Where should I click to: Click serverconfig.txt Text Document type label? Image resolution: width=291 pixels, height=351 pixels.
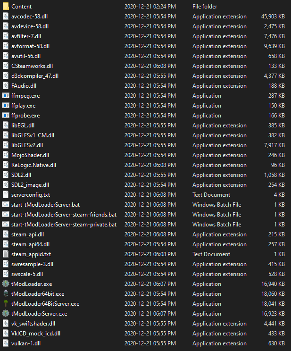click(x=211, y=195)
